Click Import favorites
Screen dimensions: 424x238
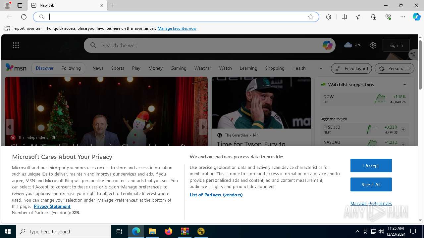(23, 28)
